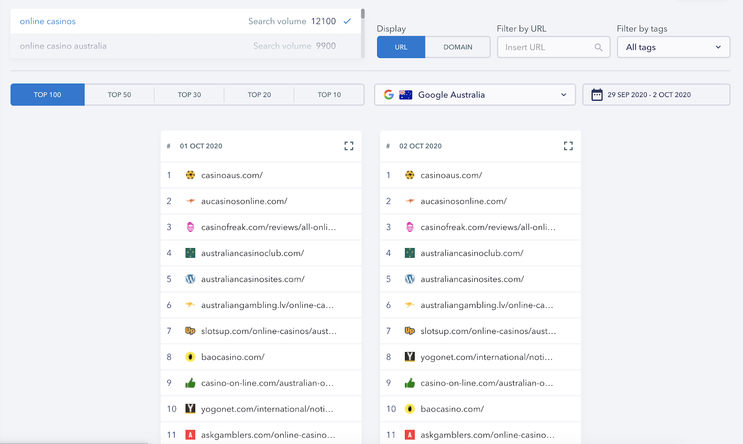Switch display to DOMAIN mode
Image resolution: width=743 pixels, height=444 pixels.
coord(458,47)
